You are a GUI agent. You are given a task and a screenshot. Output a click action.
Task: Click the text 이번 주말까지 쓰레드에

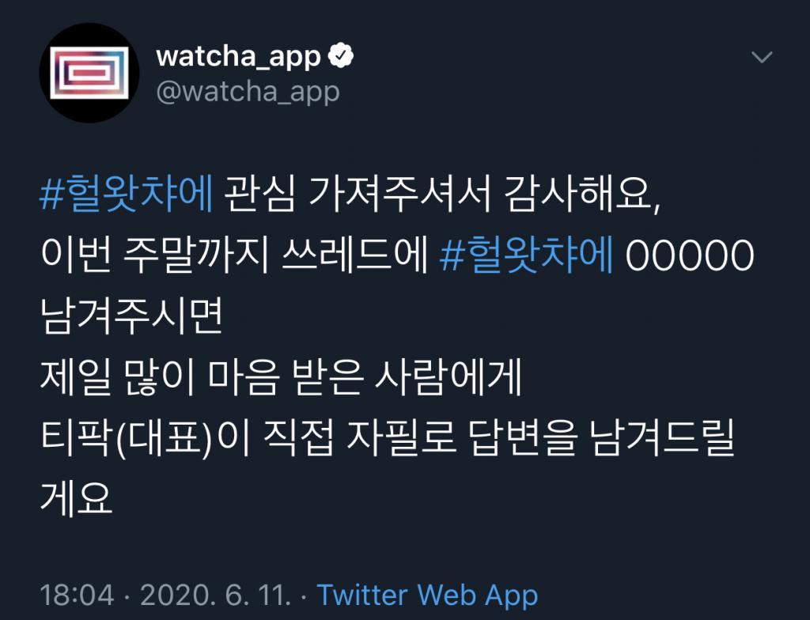point(234,255)
